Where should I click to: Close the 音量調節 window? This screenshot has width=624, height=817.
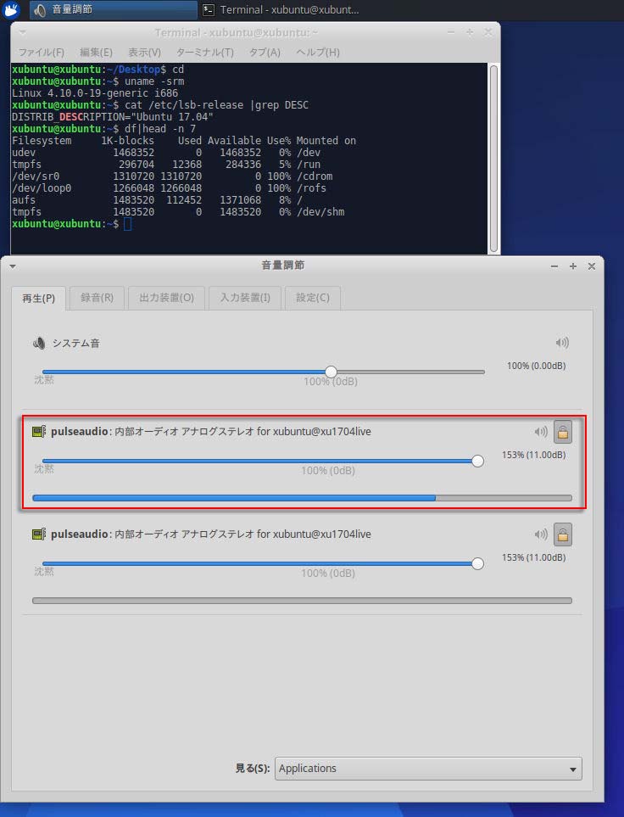tap(592, 266)
